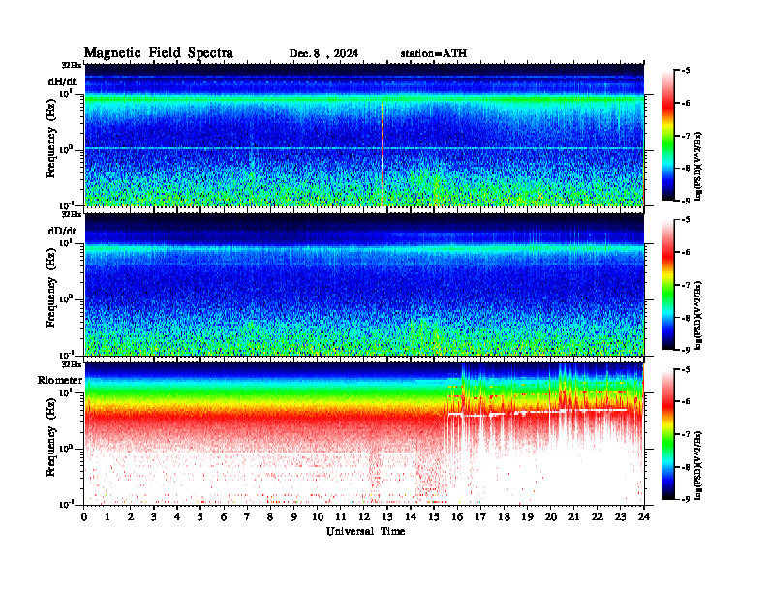Click the date text "Dec. 8 , 2024"
Viewport: 767px width, 593px height.
click(x=323, y=54)
